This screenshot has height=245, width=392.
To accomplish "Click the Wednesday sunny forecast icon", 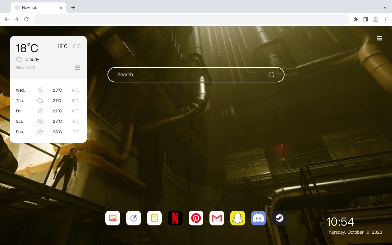I will 40,90.
